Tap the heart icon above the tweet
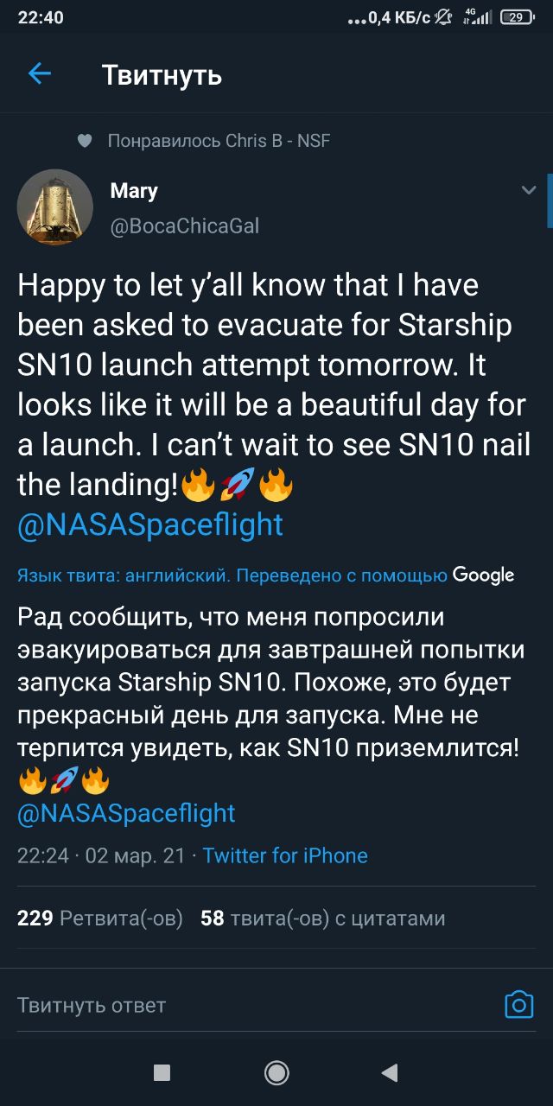The width and height of the screenshot is (553, 1106). (x=85, y=141)
